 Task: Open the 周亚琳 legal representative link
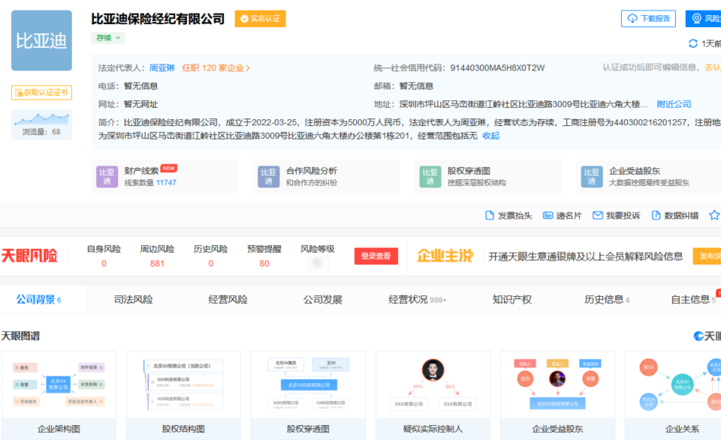point(162,68)
